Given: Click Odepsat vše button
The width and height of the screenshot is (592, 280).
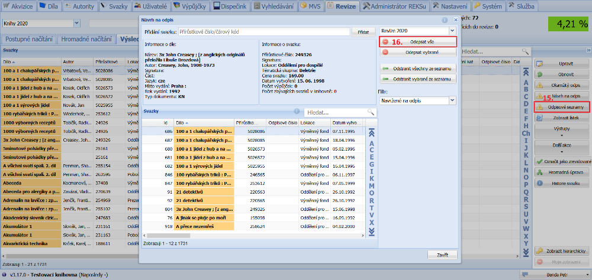Looking at the screenshot, I should [418, 42].
